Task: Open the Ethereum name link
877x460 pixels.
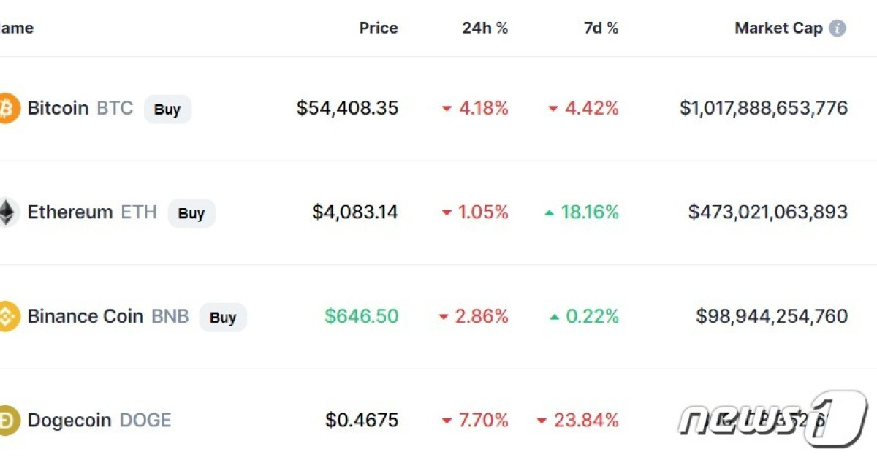Action: pyautogui.click(x=70, y=212)
